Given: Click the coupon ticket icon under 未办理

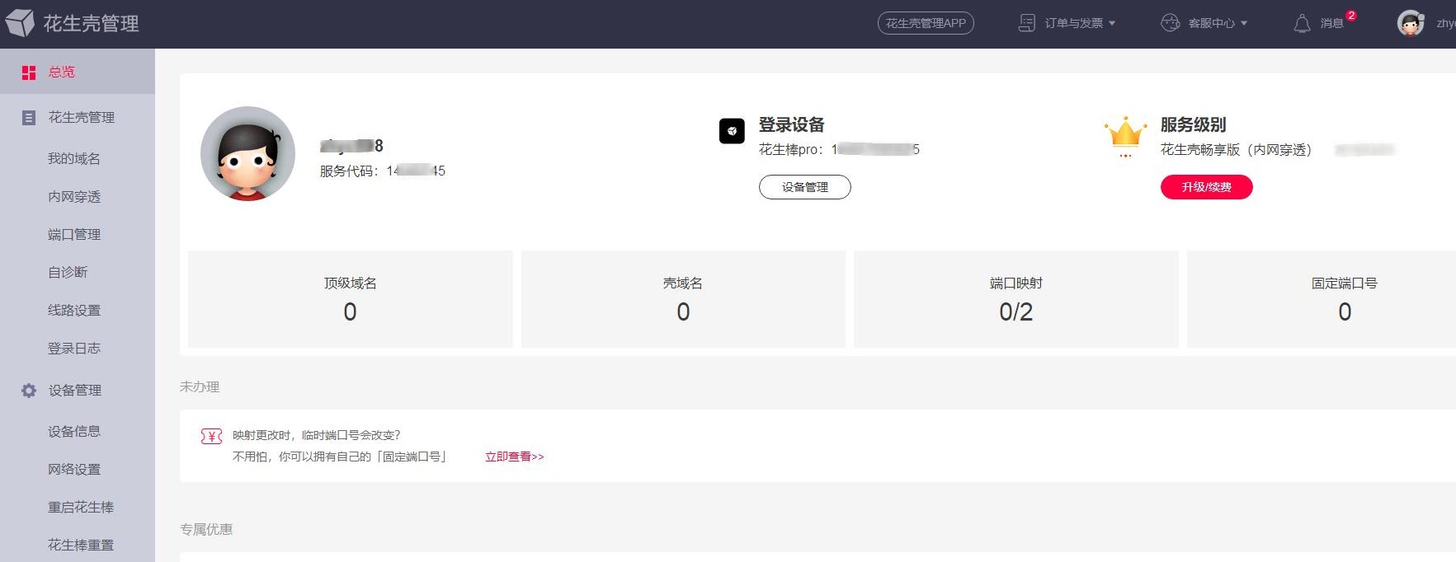Looking at the screenshot, I should point(211,436).
